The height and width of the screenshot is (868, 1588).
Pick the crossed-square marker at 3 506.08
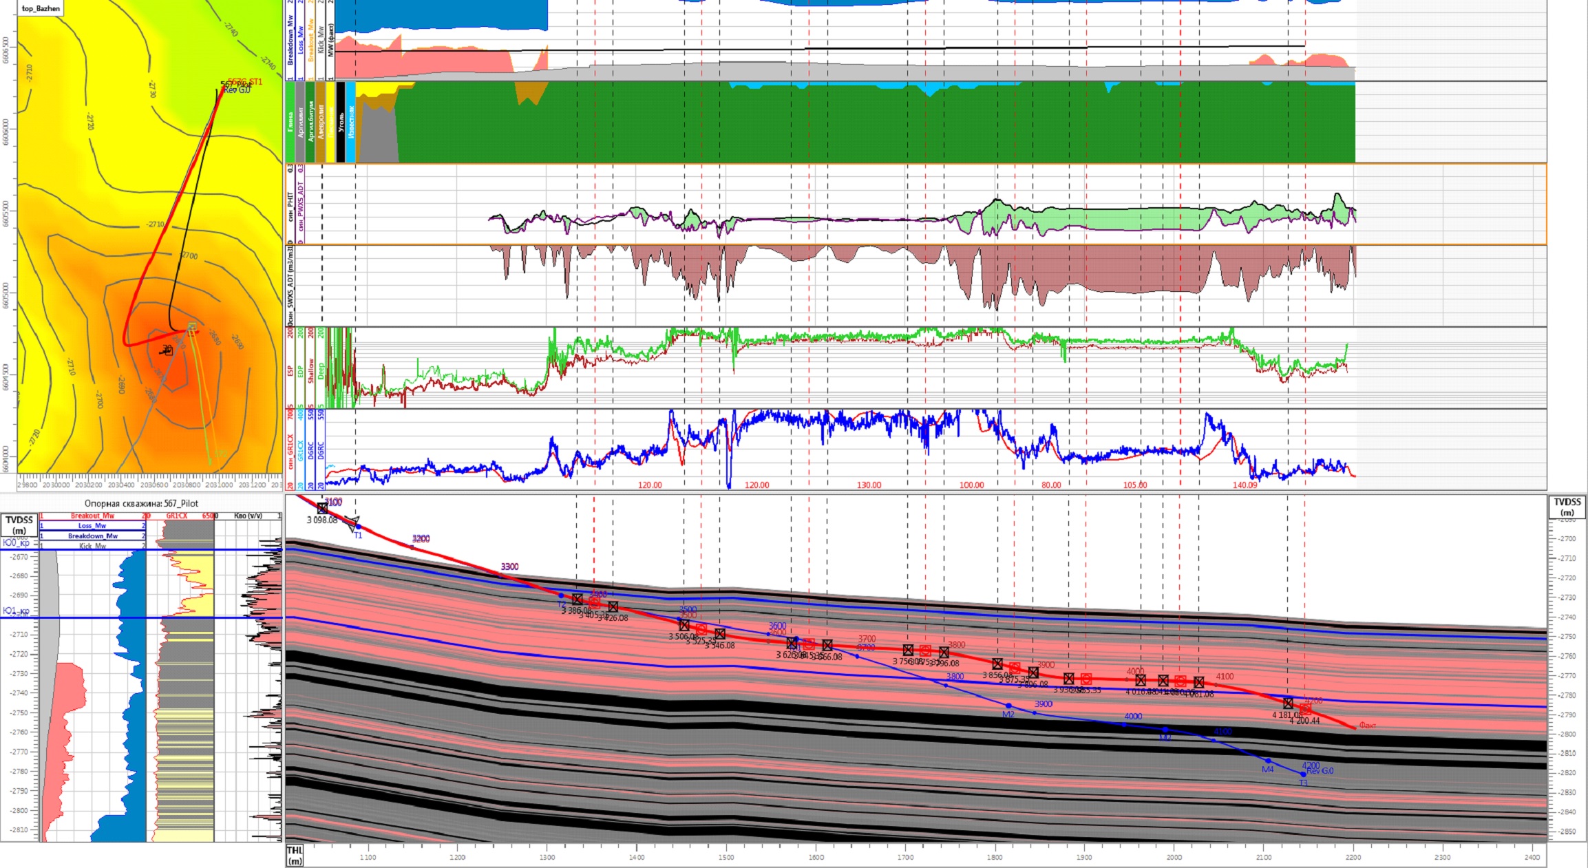pos(684,626)
